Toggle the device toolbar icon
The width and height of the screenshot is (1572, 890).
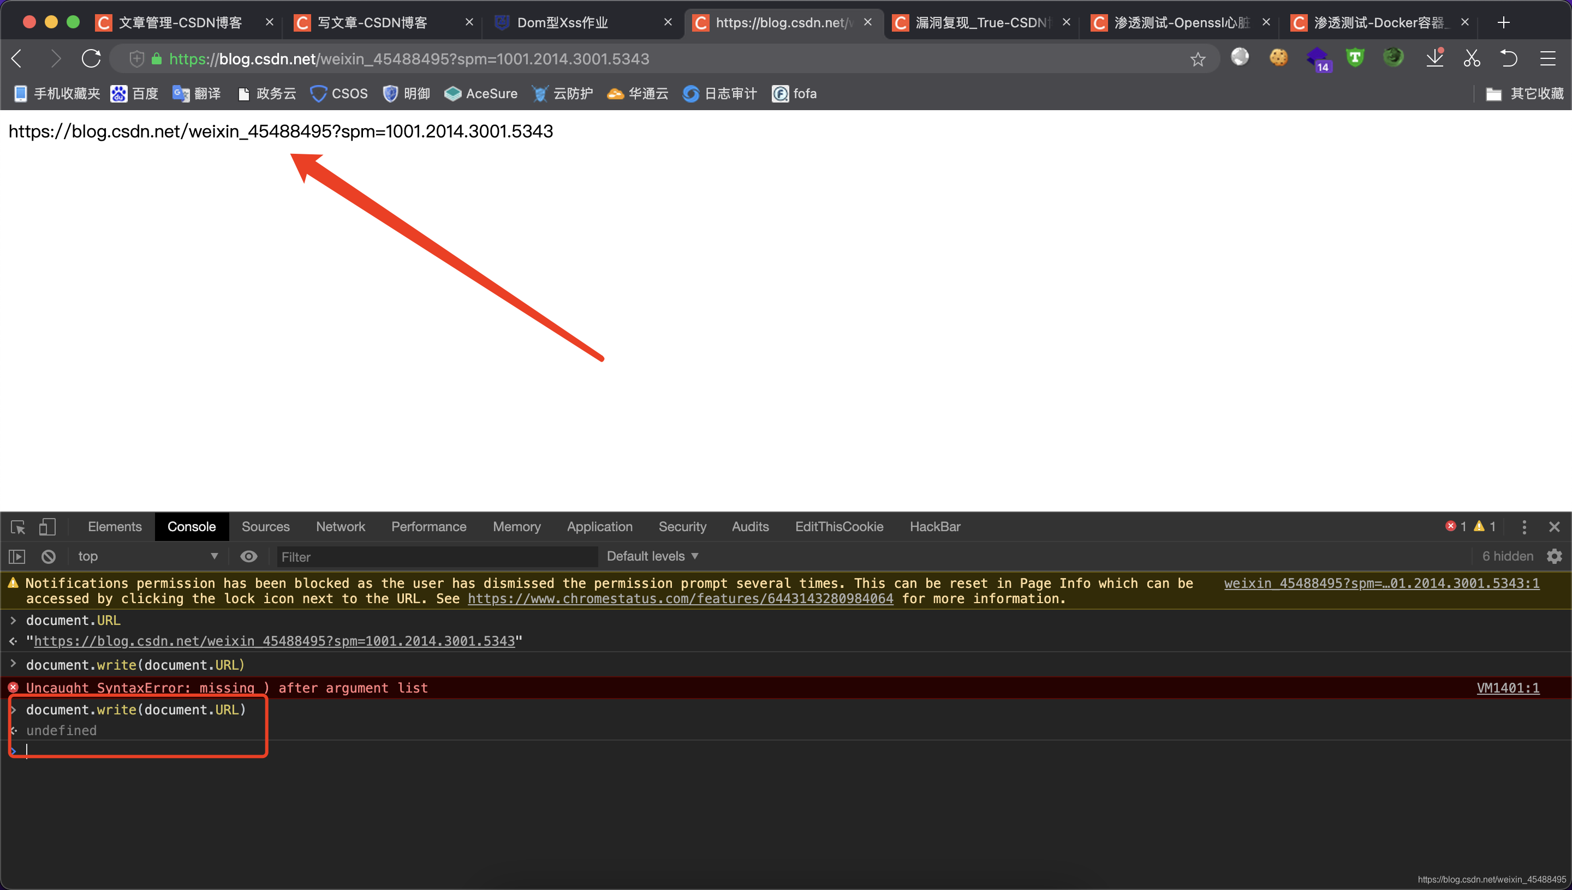pyautogui.click(x=47, y=527)
